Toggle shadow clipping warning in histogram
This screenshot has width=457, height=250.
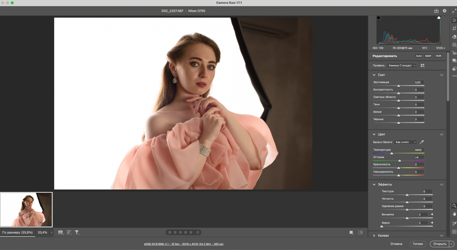[378, 18]
